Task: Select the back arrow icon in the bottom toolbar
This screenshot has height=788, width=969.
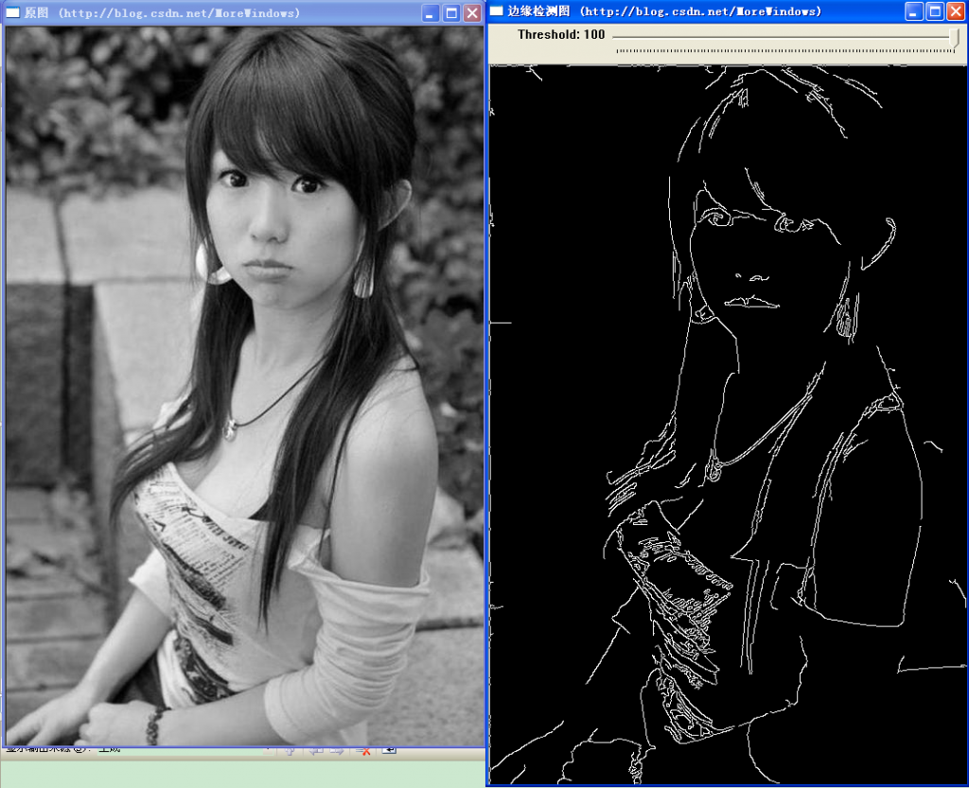Action: pyautogui.click(x=317, y=751)
